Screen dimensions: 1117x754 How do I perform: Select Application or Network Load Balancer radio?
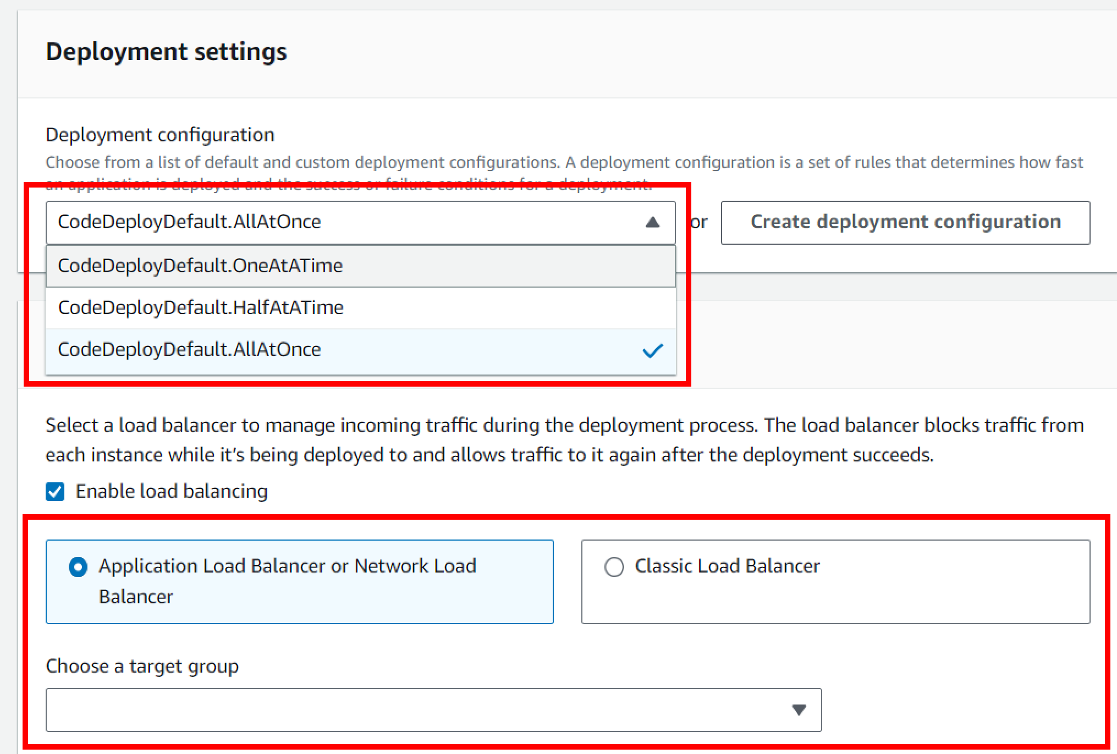click(78, 567)
